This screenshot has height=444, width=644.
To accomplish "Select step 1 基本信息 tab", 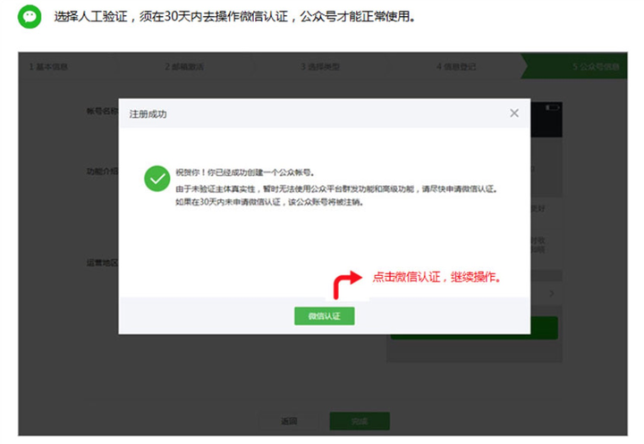I will [x=48, y=66].
